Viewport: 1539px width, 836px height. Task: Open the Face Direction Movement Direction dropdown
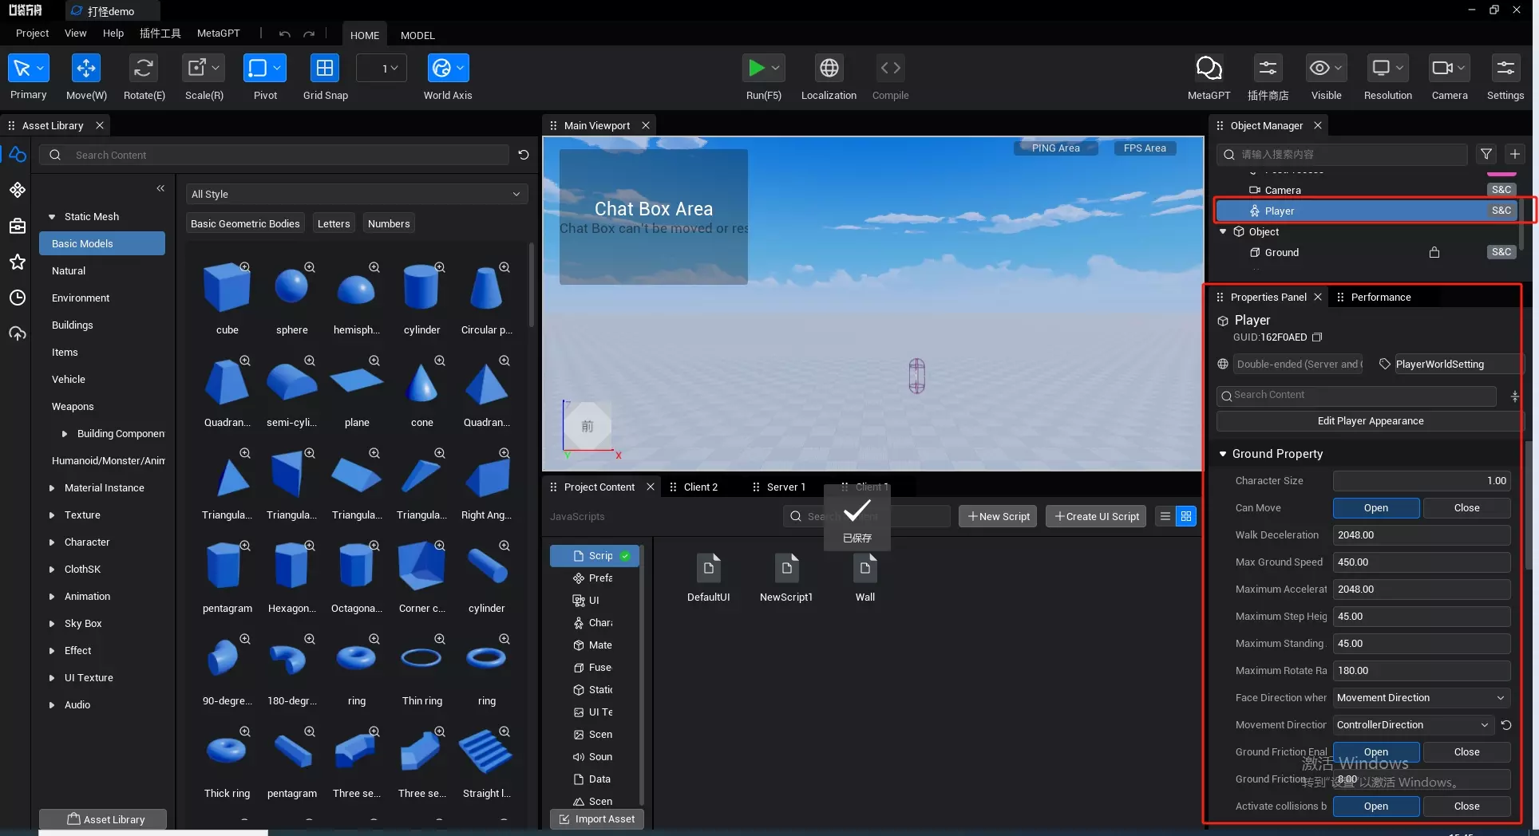(1421, 698)
